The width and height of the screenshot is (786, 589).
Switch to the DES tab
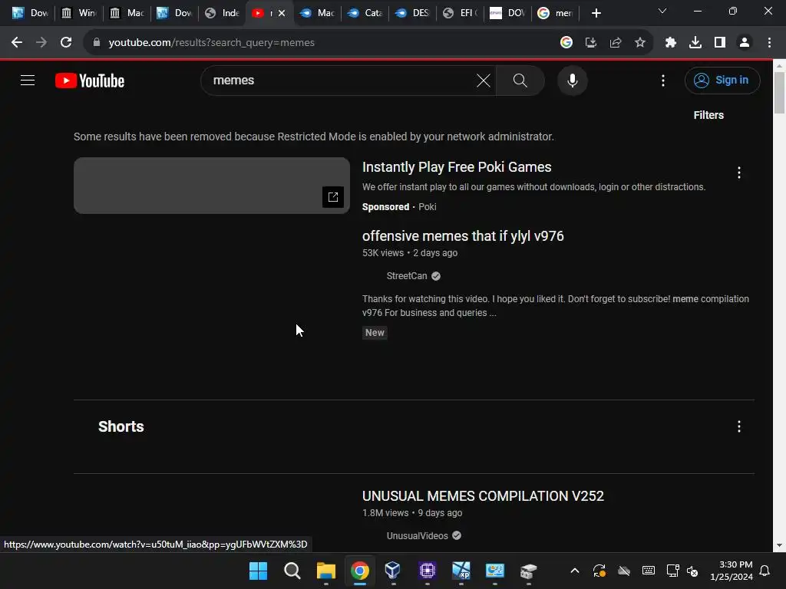(413, 13)
